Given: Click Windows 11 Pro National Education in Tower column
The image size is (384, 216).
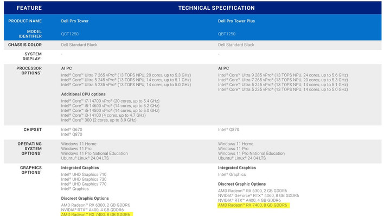Looking at the screenshot, I should coord(94,154).
